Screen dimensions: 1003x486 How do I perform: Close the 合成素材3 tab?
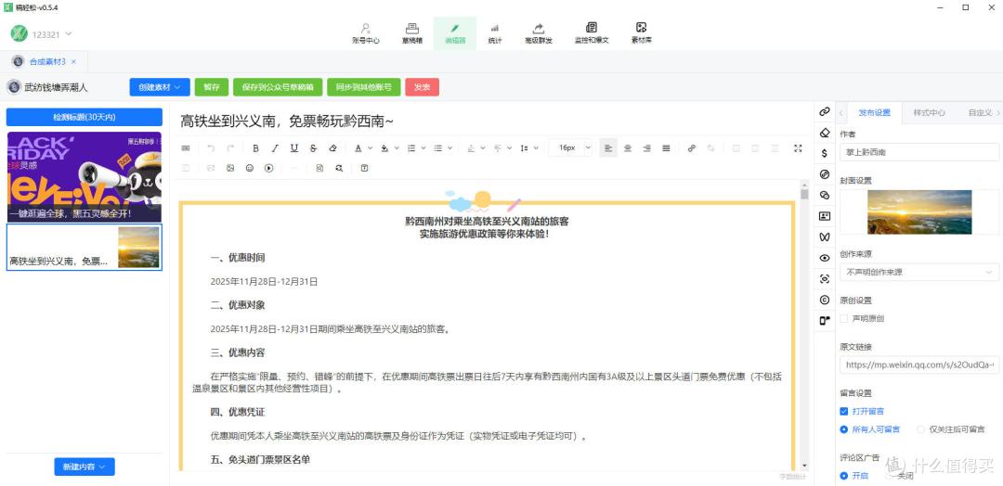[x=73, y=61]
